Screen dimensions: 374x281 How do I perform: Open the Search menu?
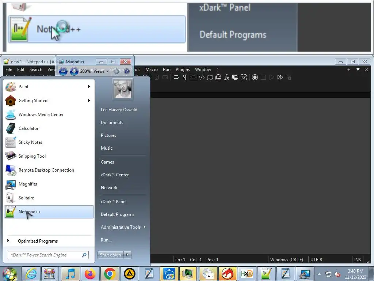click(x=36, y=70)
